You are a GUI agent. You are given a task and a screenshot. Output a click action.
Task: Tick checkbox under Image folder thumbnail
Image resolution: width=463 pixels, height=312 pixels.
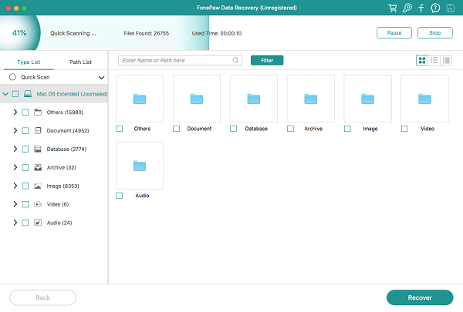pyautogui.click(x=347, y=129)
